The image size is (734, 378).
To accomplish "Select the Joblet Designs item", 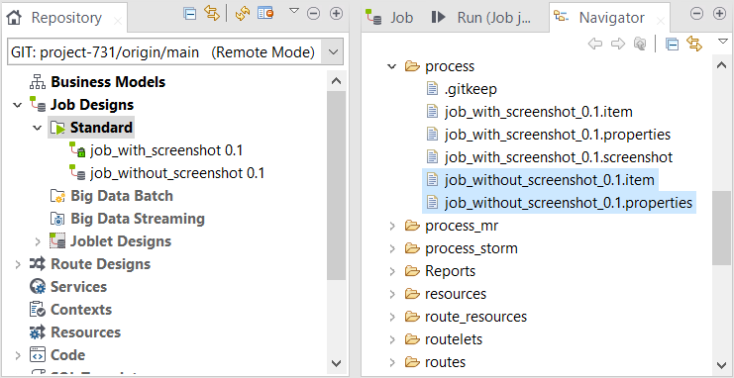I will [121, 241].
